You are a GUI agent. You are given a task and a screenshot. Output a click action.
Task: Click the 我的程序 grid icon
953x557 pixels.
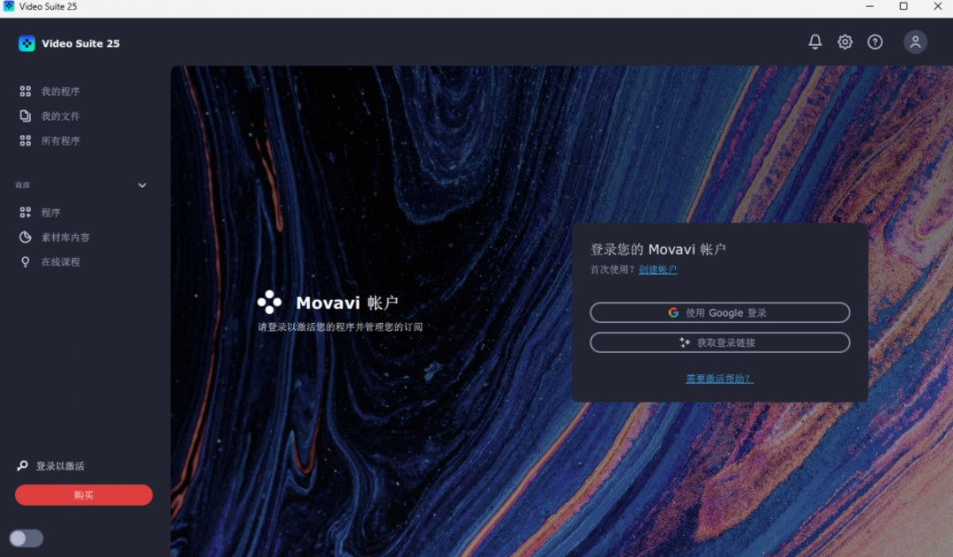(25, 91)
